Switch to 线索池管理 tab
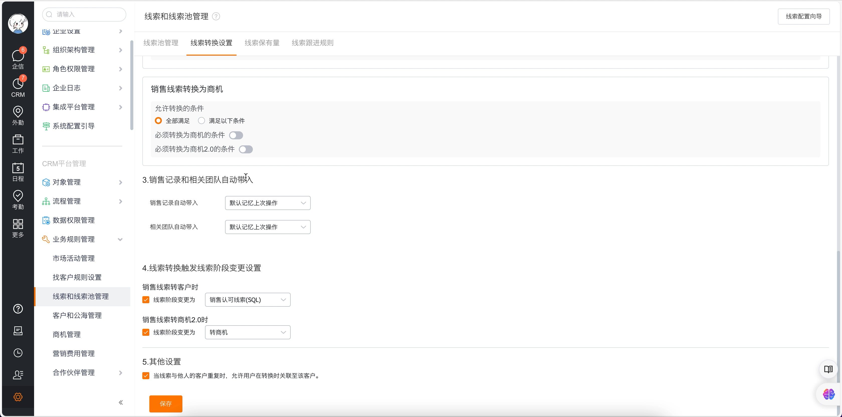 [161, 43]
